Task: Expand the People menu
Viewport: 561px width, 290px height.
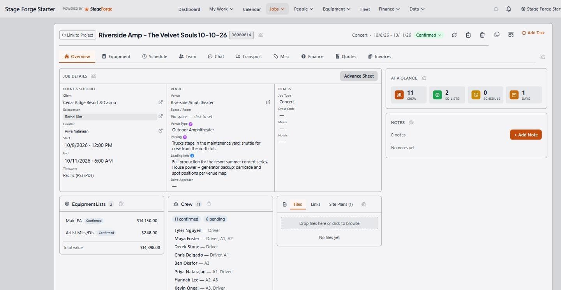Action: tap(303, 9)
